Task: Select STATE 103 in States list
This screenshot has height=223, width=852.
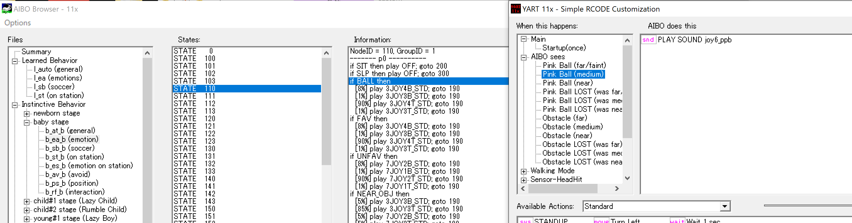Action: 247,81
